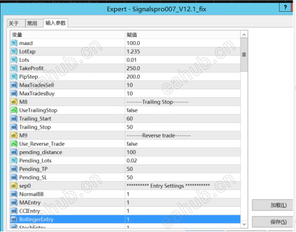Select the MAEntry variable name

(x=30, y=203)
